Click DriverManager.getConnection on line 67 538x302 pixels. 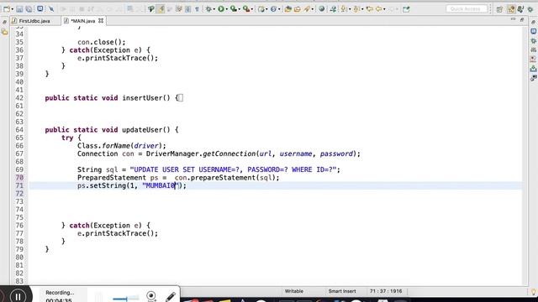point(201,154)
